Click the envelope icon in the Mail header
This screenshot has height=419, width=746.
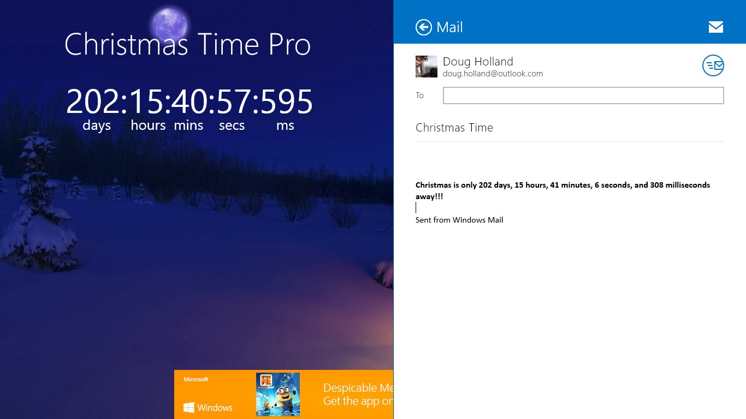[715, 26]
